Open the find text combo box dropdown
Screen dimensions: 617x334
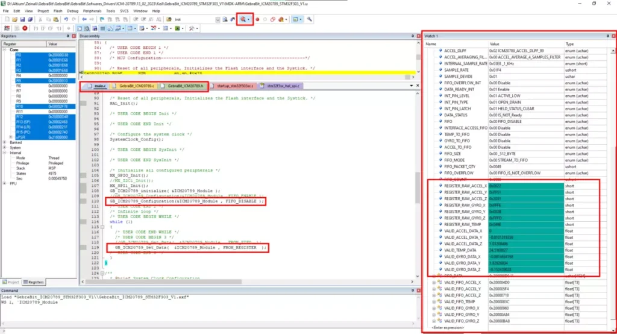point(218,19)
